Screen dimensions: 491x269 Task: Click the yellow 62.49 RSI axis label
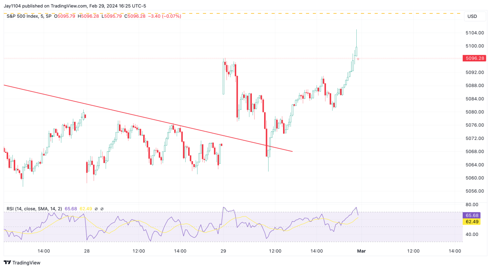(x=472, y=222)
